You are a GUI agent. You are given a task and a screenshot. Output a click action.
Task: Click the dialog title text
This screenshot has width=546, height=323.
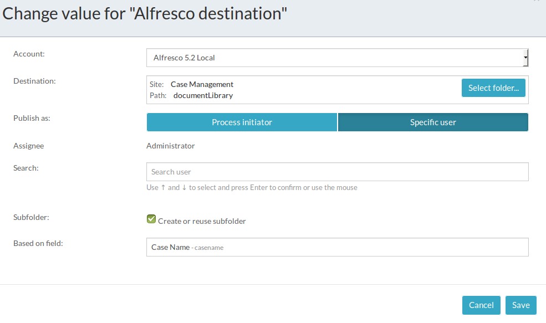(x=145, y=14)
